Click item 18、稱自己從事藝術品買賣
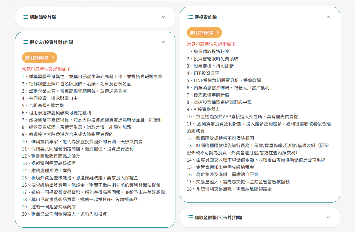355x232 pixels. (x=80, y=199)
